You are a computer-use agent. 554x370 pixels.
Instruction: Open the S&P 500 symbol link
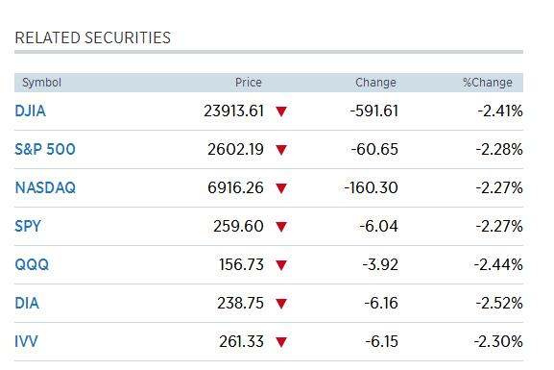45,149
